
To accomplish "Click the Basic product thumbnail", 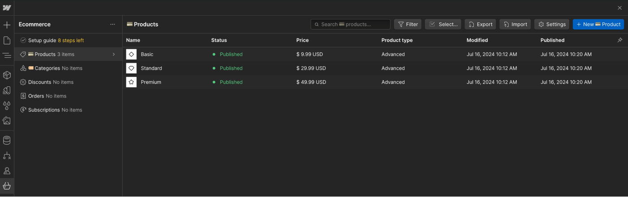I will click(131, 54).
